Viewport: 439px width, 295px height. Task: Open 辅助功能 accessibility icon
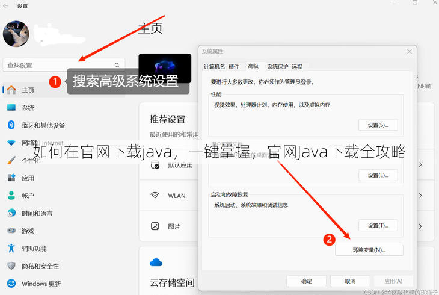[x=11, y=248]
